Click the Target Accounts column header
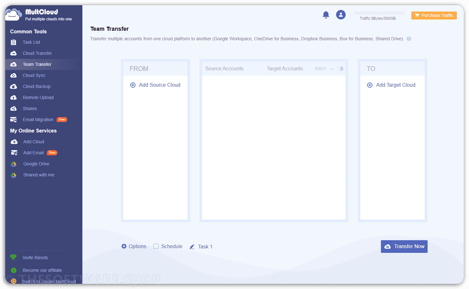This screenshot has width=469, height=289. pyautogui.click(x=285, y=69)
